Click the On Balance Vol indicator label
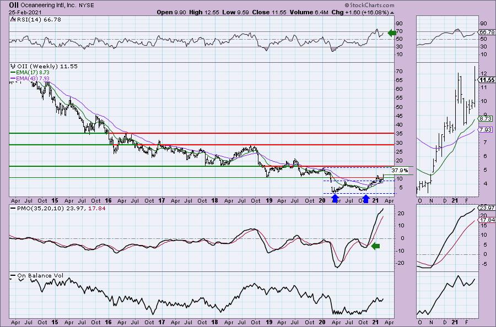 click(40, 276)
